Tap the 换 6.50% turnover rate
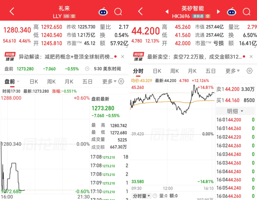This screenshot has width=257, height=200. 242,35
